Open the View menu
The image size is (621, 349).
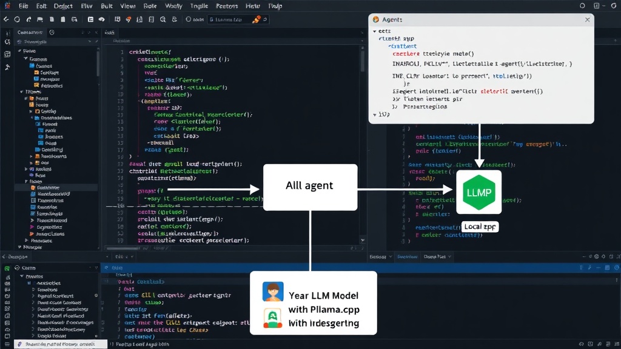coord(127,6)
